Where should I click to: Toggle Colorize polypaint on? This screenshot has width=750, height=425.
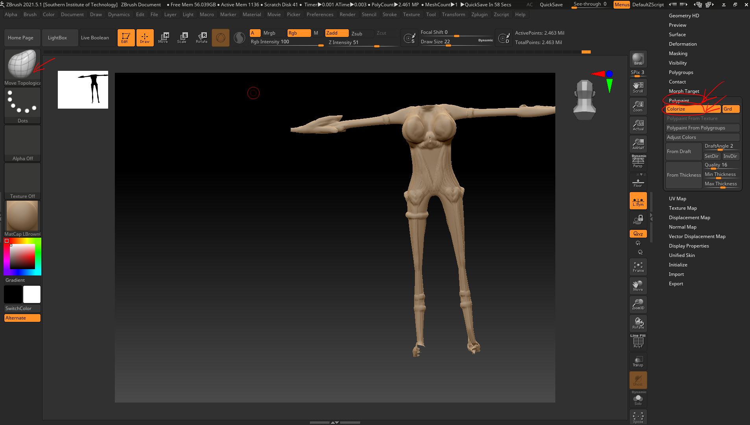coord(691,109)
